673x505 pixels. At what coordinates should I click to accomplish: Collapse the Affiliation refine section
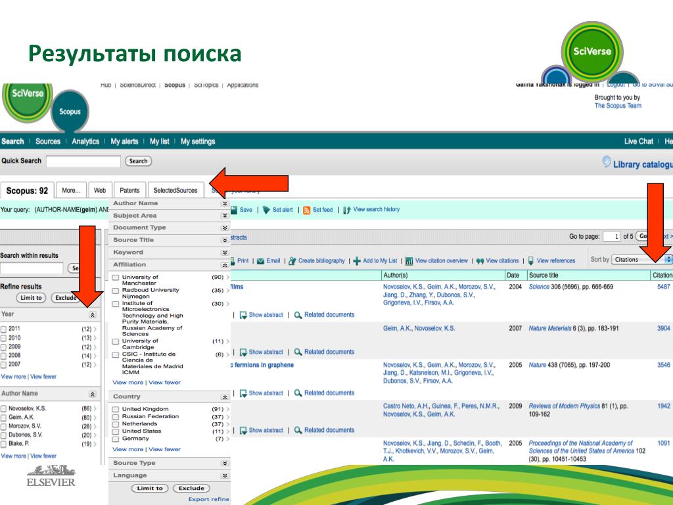pyautogui.click(x=225, y=266)
